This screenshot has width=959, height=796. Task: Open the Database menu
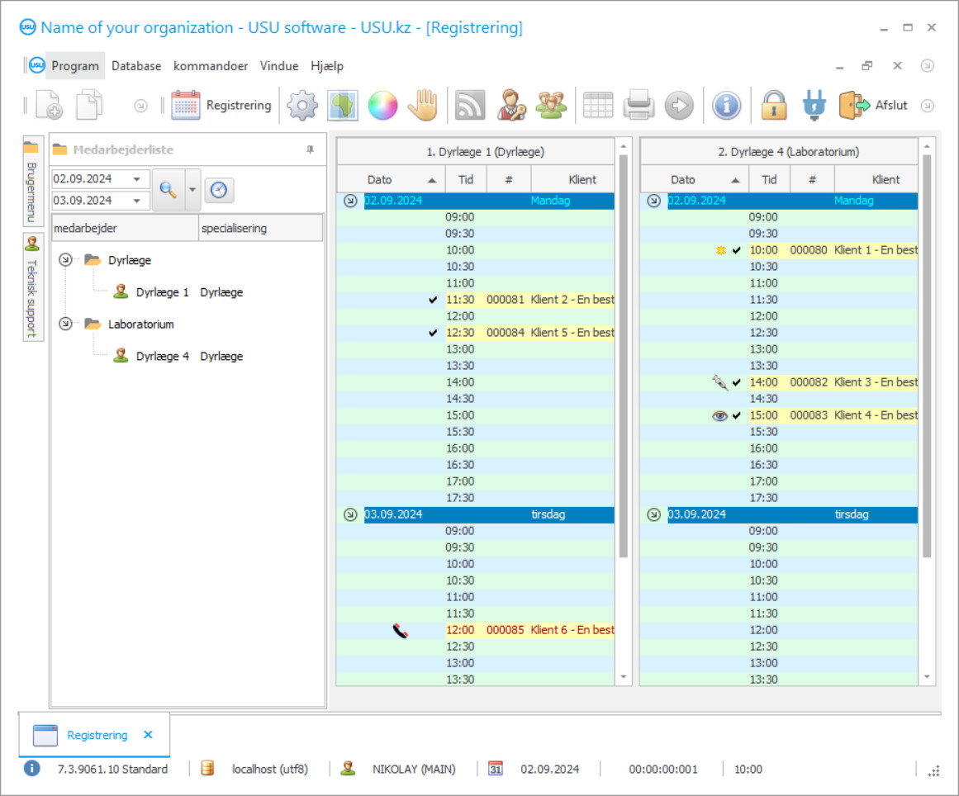[136, 66]
